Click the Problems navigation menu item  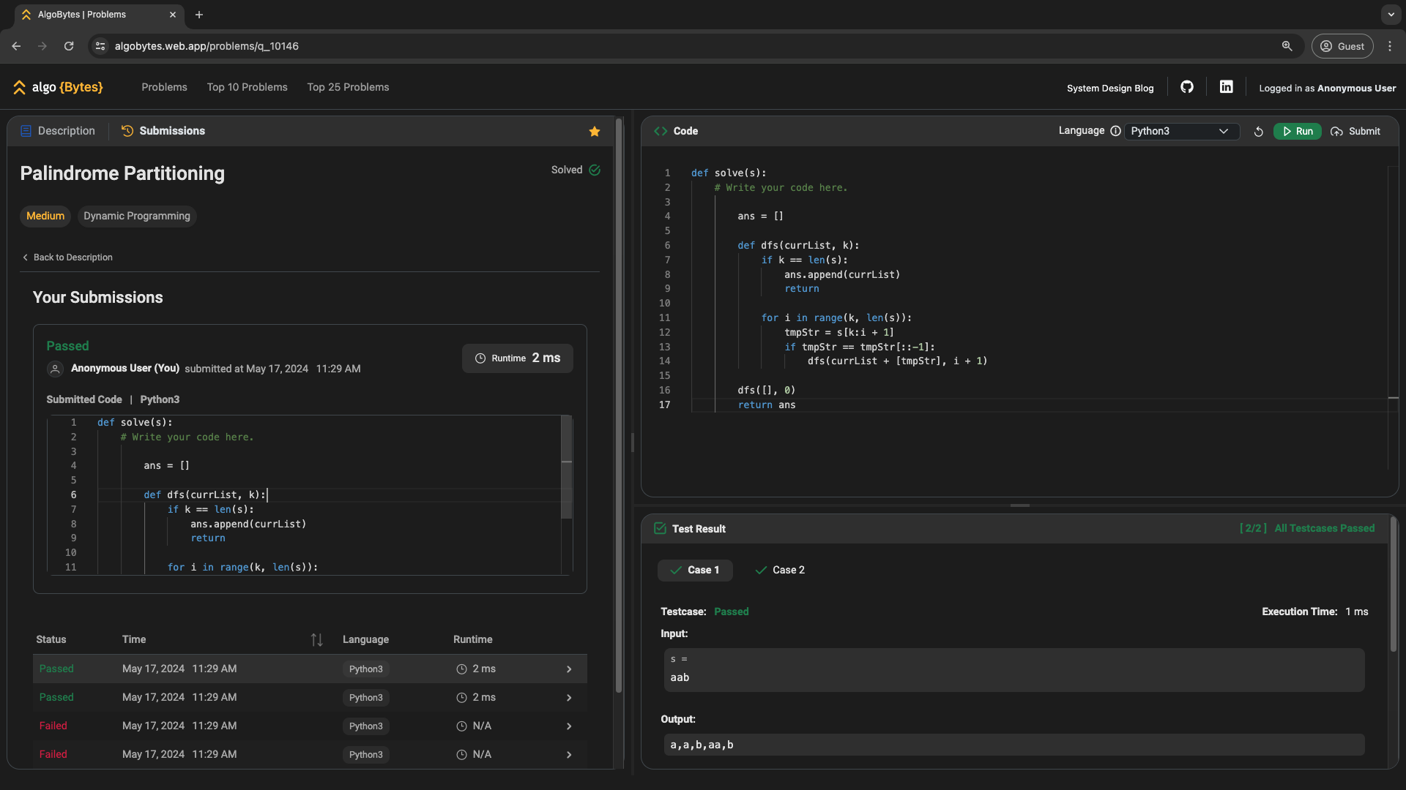[164, 88]
